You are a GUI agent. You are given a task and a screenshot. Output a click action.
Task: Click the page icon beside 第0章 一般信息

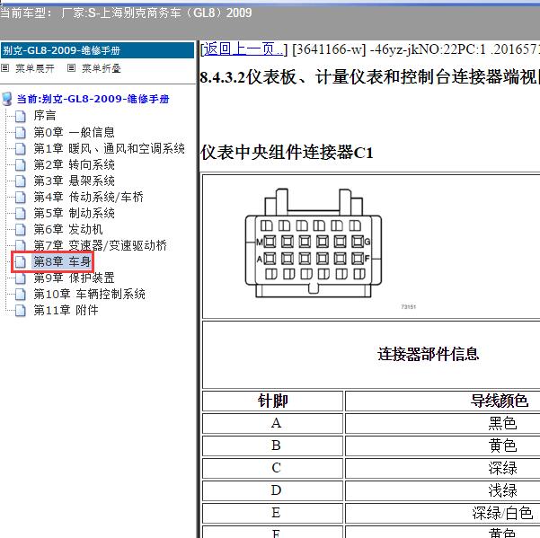pyautogui.click(x=21, y=133)
